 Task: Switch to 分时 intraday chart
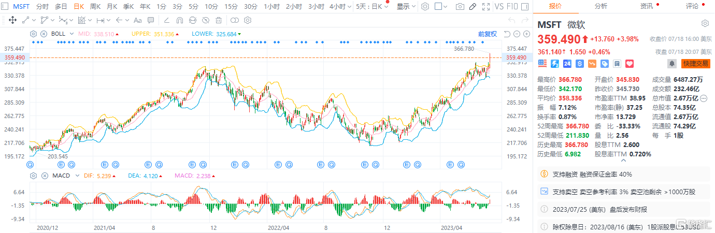pos(42,7)
